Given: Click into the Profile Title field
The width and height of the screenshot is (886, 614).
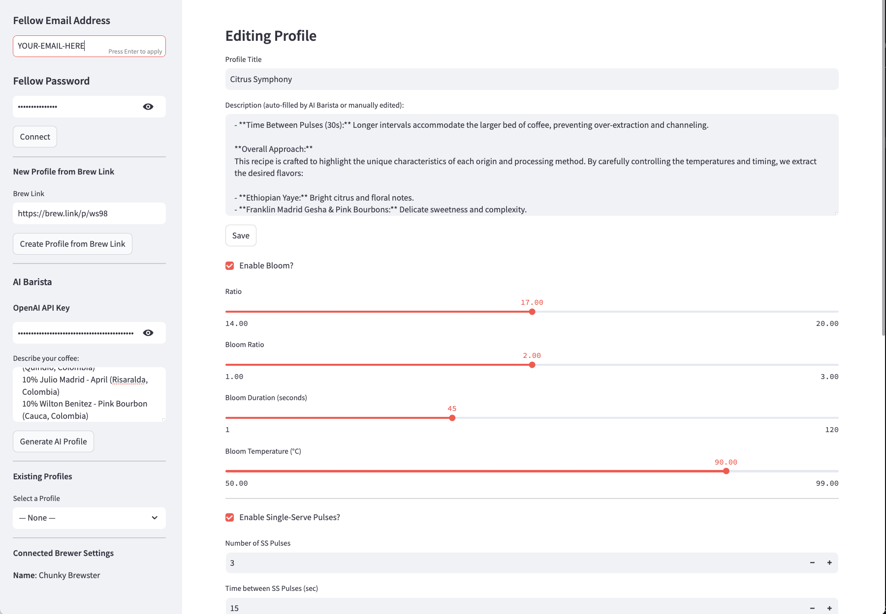Looking at the screenshot, I should (532, 79).
